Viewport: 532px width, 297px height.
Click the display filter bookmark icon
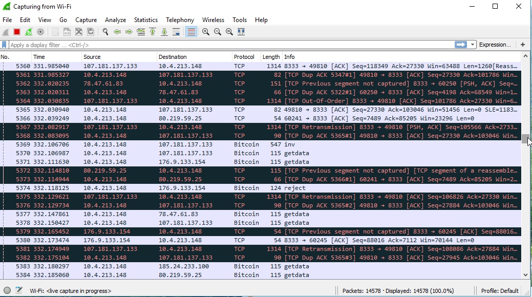pos(5,45)
